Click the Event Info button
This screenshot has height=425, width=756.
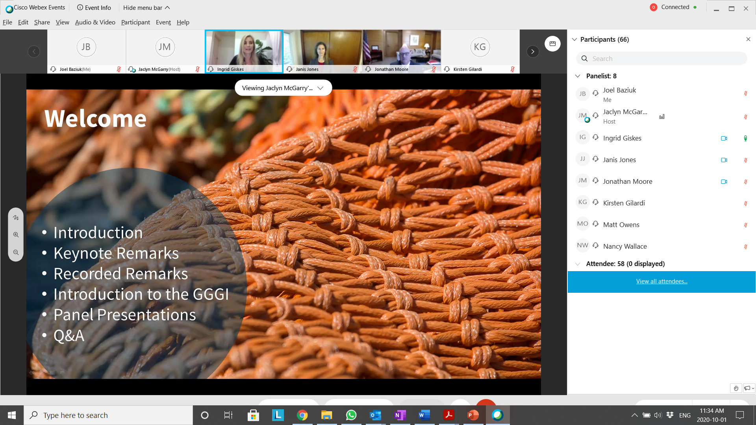[x=94, y=7]
